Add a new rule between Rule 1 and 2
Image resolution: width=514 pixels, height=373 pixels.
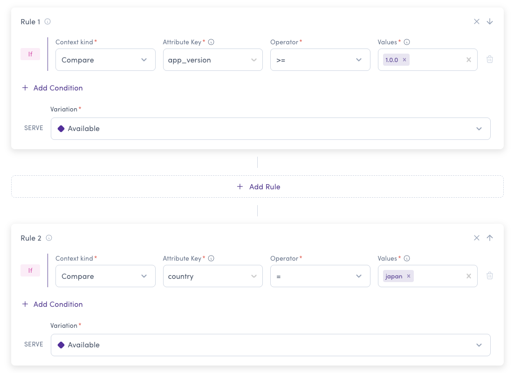[x=258, y=186]
